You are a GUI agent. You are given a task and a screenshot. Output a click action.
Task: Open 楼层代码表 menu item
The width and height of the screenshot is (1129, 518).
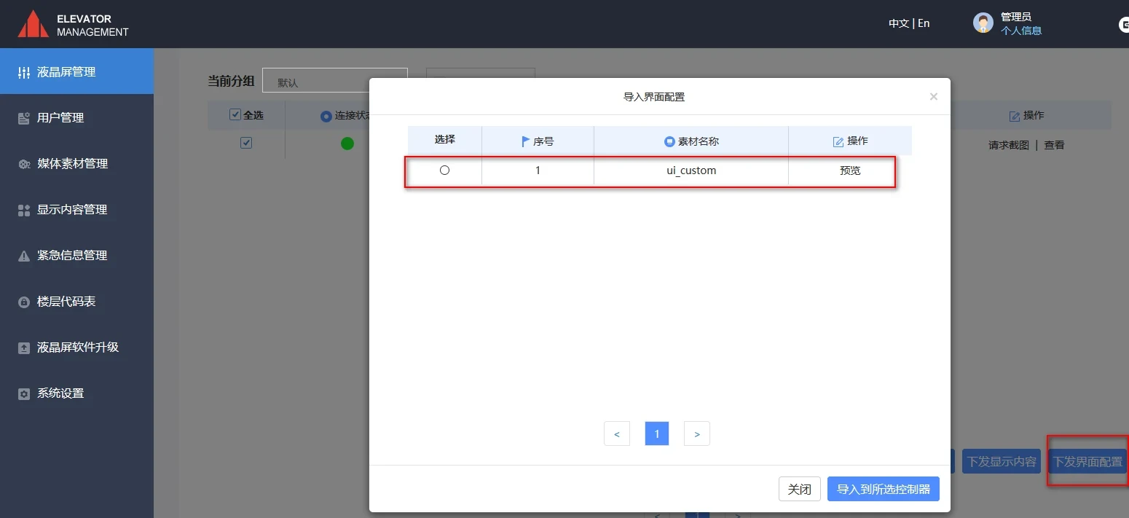(x=76, y=301)
